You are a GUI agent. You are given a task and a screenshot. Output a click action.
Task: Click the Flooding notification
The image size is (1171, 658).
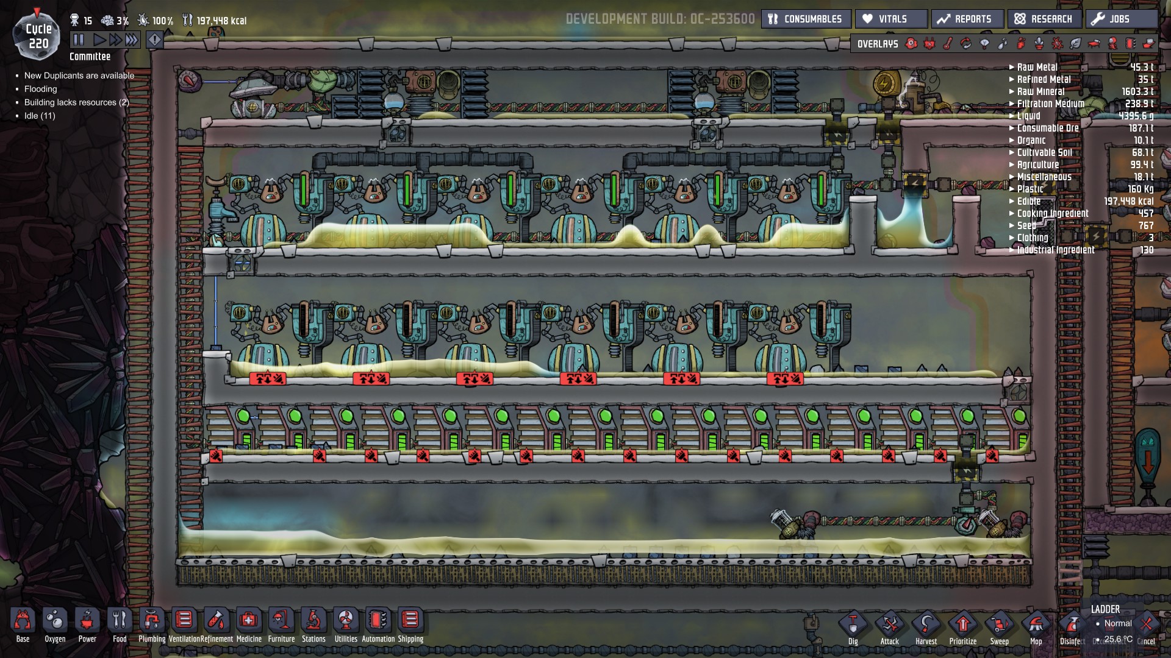click(41, 89)
